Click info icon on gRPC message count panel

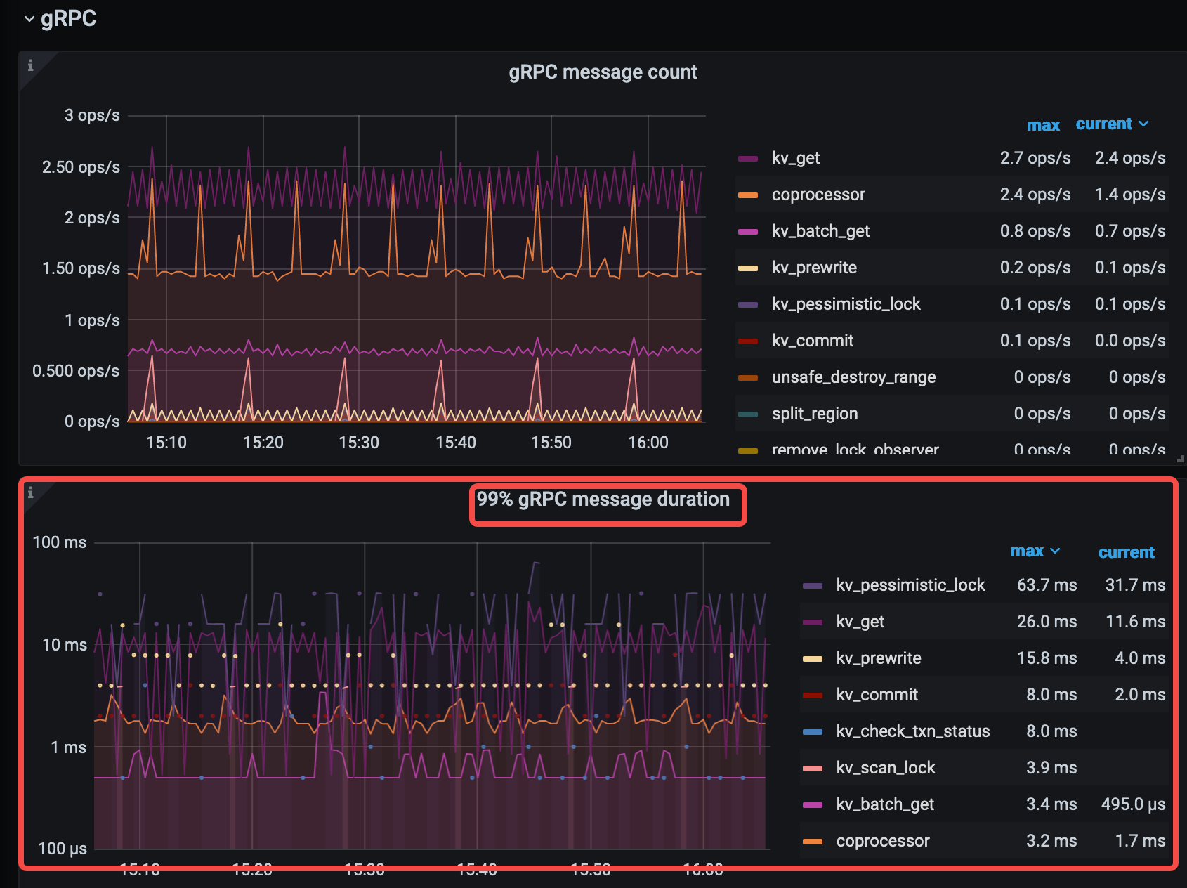click(x=30, y=65)
